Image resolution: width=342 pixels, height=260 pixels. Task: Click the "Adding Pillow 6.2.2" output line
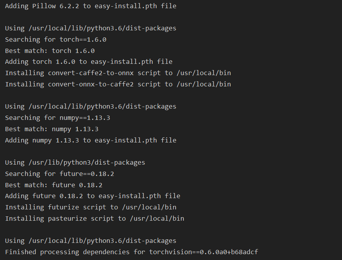[90, 6]
